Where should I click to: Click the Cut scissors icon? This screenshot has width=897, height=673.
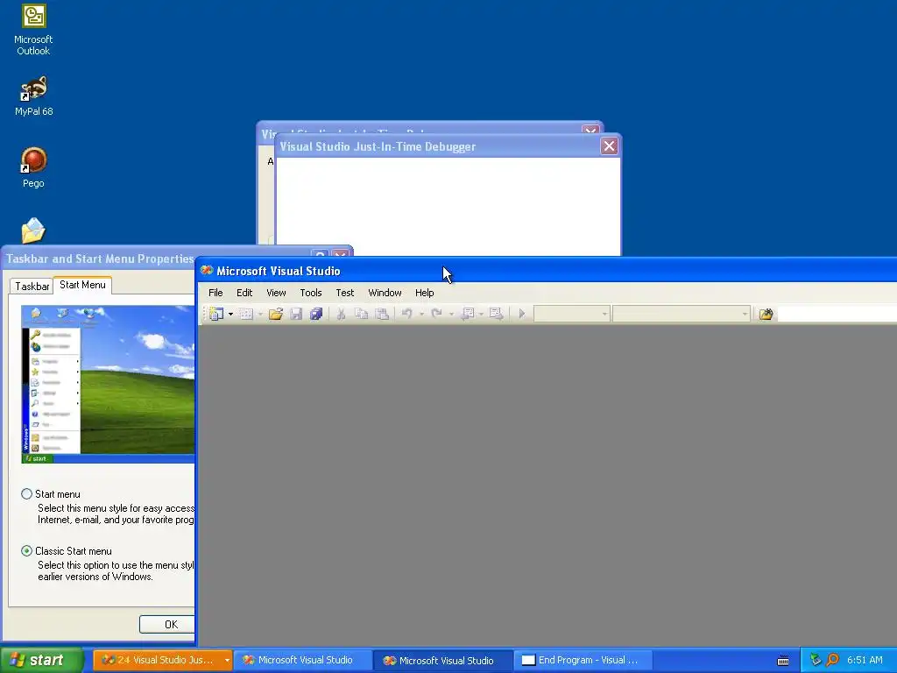pyautogui.click(x=341, y=314)
